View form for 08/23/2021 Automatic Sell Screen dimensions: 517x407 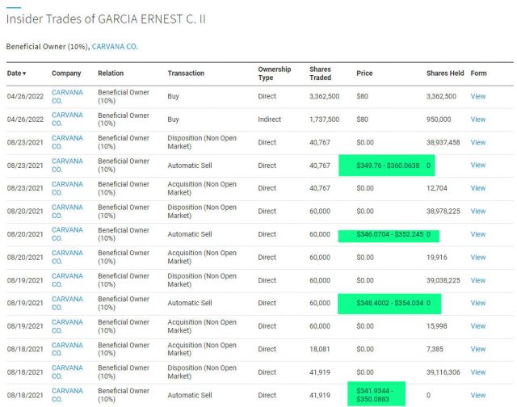click(x=478, y=166)
